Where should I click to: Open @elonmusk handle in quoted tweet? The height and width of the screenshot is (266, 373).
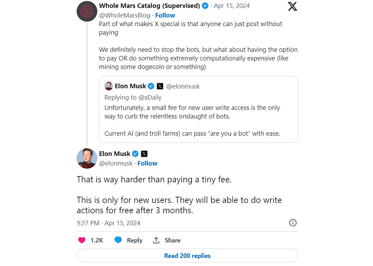pyautogui.click(x=183, y=86)
